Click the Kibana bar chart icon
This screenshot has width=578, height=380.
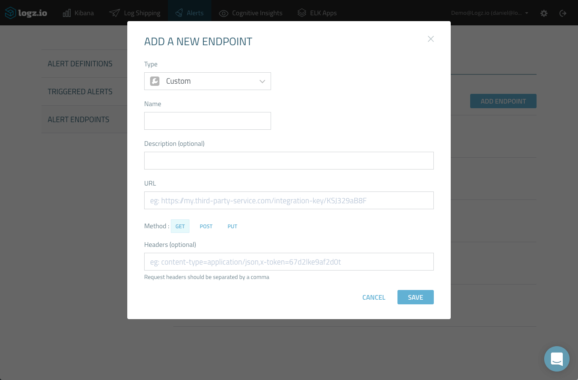coord(67,13)
